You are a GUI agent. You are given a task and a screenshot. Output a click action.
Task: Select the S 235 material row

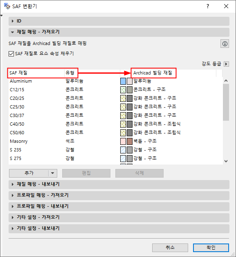tap(116, 150)
